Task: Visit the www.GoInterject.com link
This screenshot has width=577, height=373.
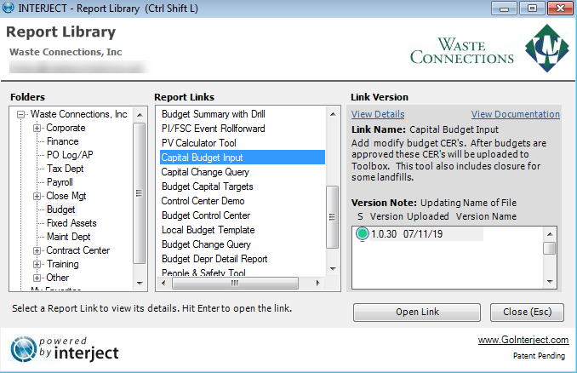Action: (523, 340)
